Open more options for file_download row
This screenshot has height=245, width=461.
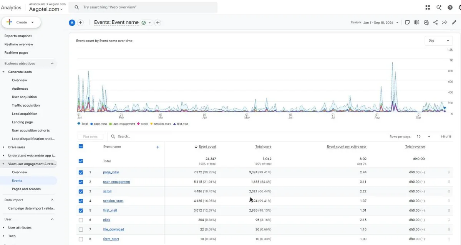(449, 230)
